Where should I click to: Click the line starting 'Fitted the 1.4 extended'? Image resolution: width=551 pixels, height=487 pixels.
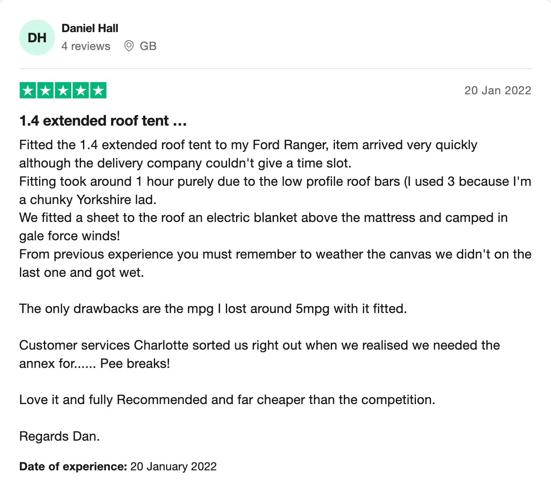[248, 145]
